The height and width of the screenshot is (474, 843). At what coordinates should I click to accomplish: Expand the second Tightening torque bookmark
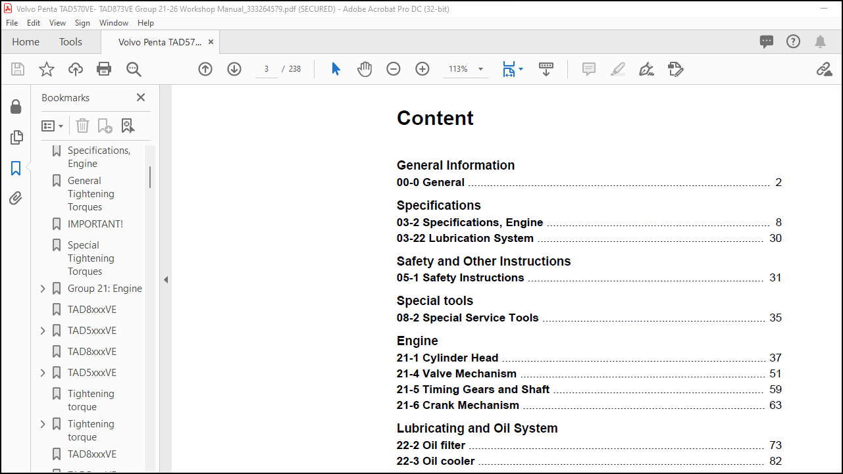coord(43,424)
